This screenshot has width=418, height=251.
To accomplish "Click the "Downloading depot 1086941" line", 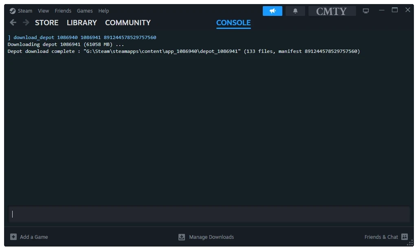I will [66, 44].
